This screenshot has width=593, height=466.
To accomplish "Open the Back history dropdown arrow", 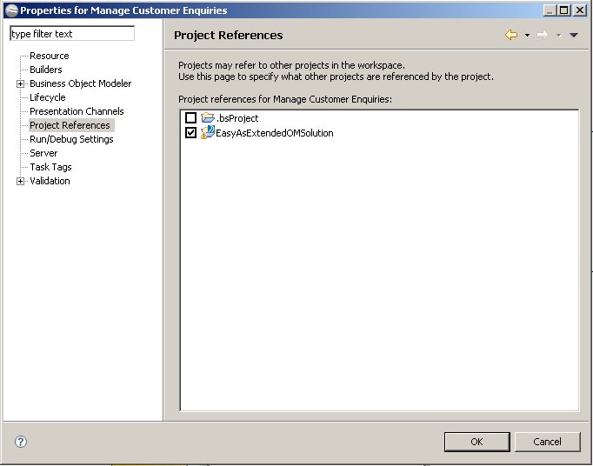I will (527, 35).
